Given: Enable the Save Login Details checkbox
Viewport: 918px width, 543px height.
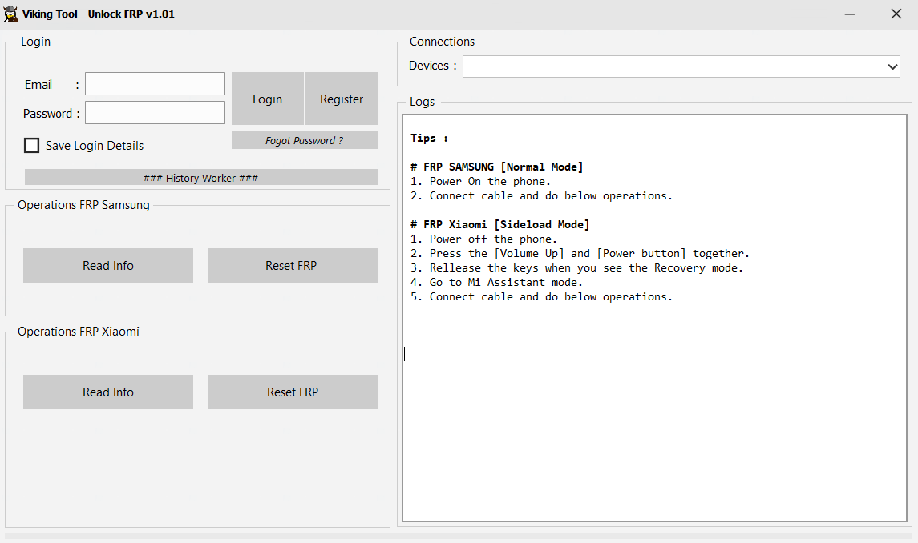Looking at the screenshot, I should tap(32, 146).
